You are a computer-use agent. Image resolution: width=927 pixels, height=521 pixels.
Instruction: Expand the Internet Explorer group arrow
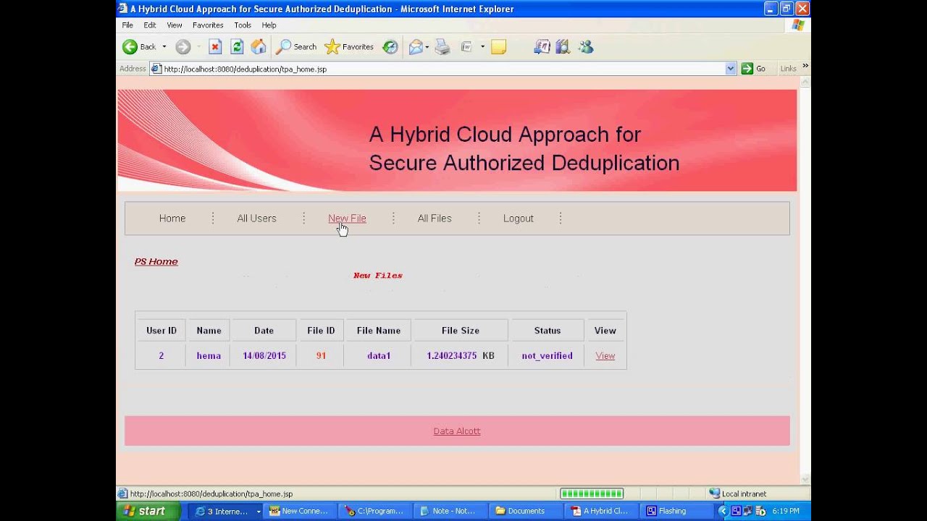[259, 511]
